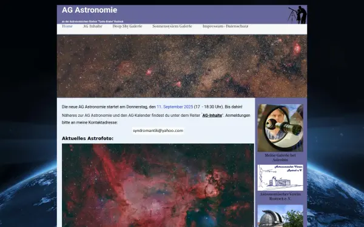Click the Astronomischer Verein Rostock logo image
Screen dimensions: 364x227
[x=280, y=177]
